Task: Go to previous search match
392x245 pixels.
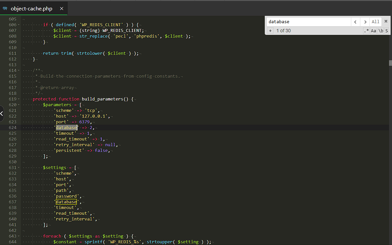Action: 355,22
